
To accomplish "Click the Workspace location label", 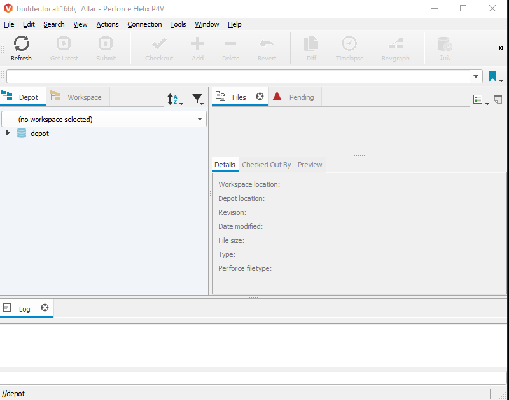I will point(249,184).
